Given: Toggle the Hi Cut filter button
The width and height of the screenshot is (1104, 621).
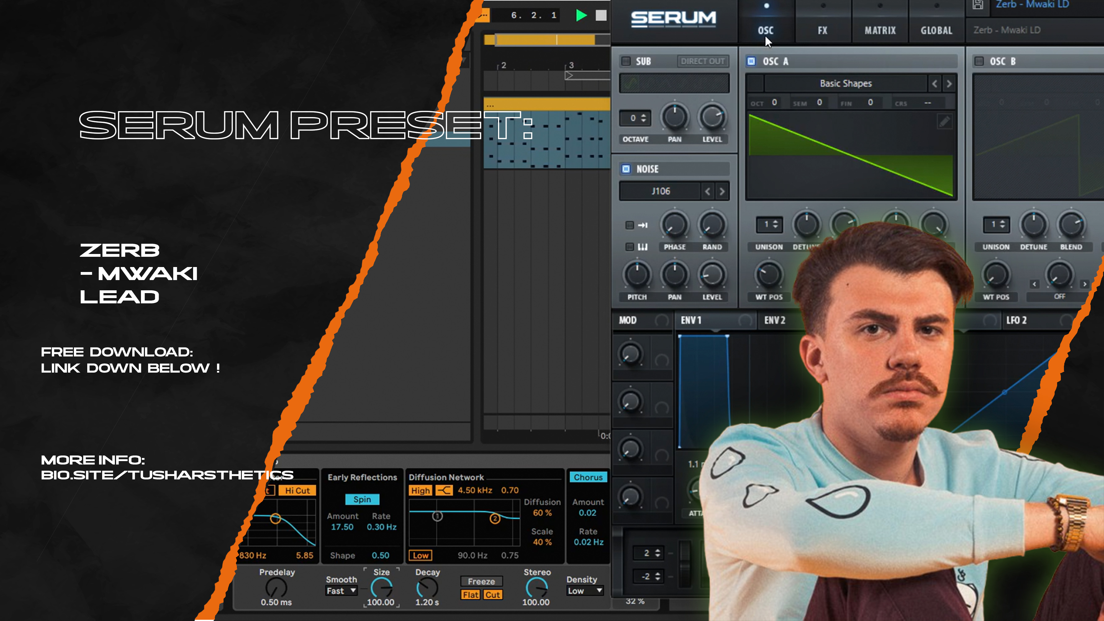Looking at the screenshot, I should coord(297,490).
